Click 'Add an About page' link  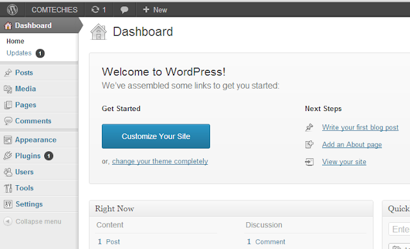352,144
